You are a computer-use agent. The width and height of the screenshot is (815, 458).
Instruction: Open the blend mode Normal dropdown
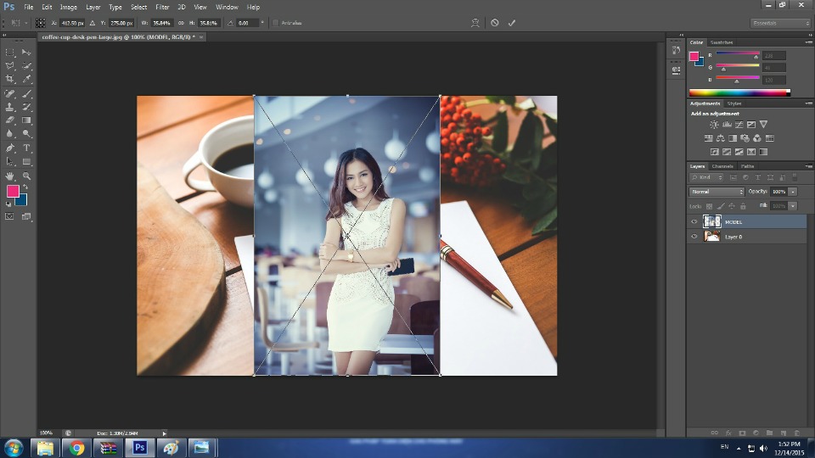point(717,192)
